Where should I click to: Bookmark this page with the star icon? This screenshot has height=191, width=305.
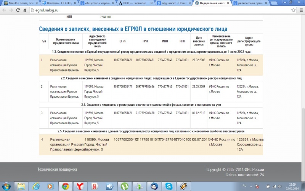[x=293, y=10]
